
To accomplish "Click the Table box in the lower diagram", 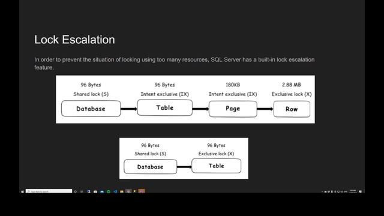I will click(216, 166).
